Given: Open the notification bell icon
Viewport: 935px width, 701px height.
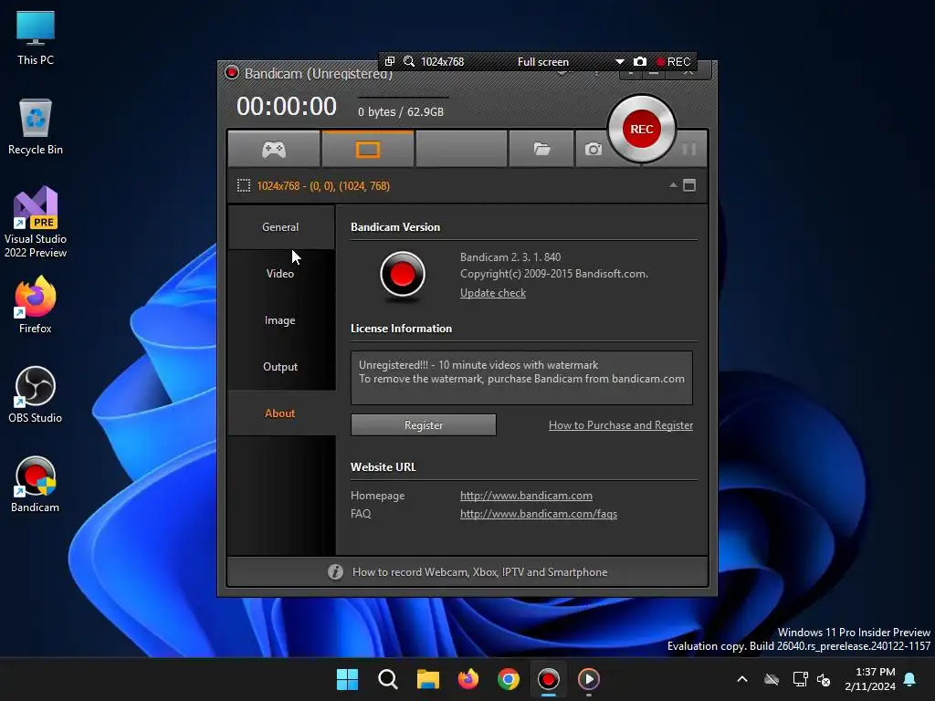Looking at the screenshot, I should click(910, 679).
